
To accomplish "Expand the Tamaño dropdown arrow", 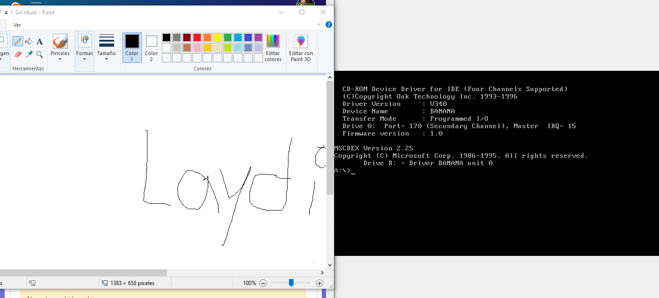I will (107, 59).
